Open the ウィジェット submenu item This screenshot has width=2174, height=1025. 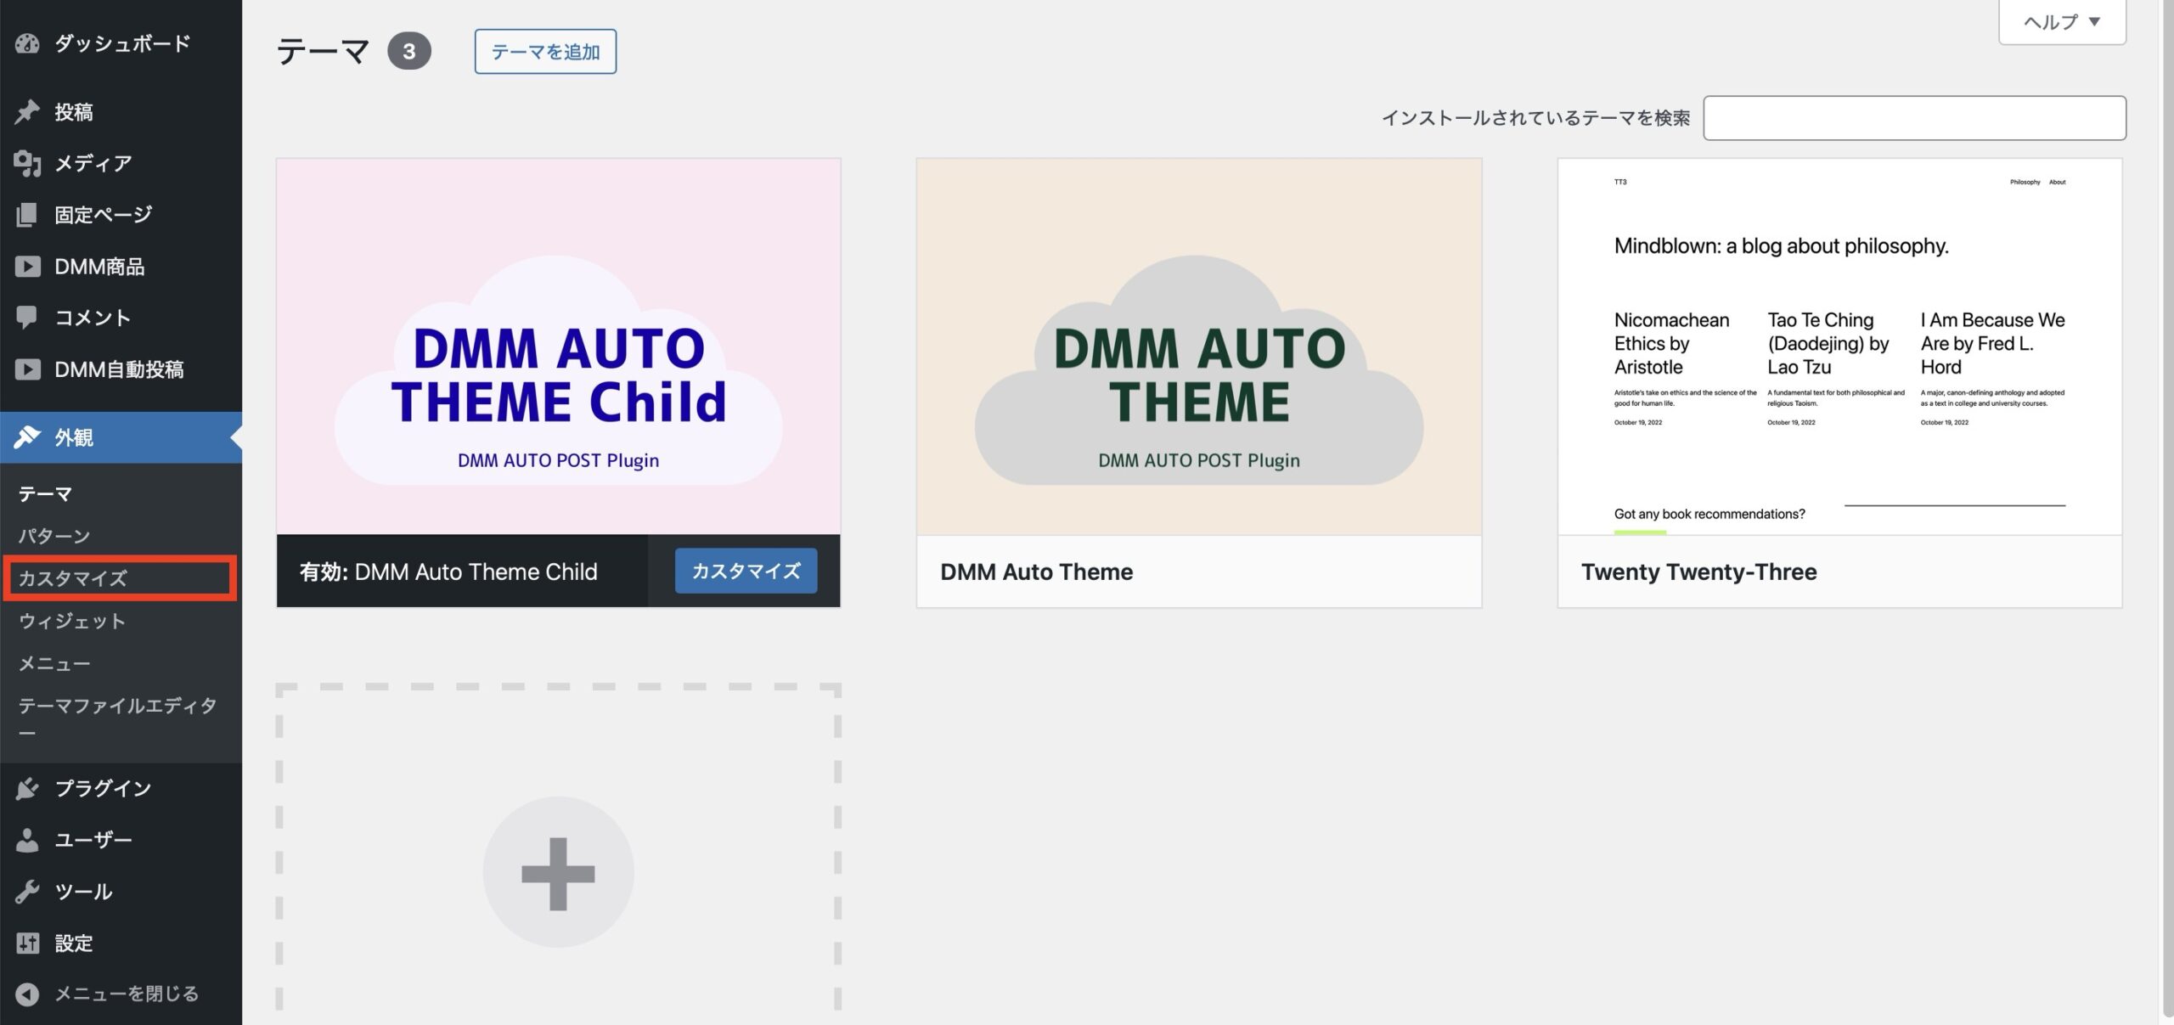pyautogui.click(x=72, y=621)
